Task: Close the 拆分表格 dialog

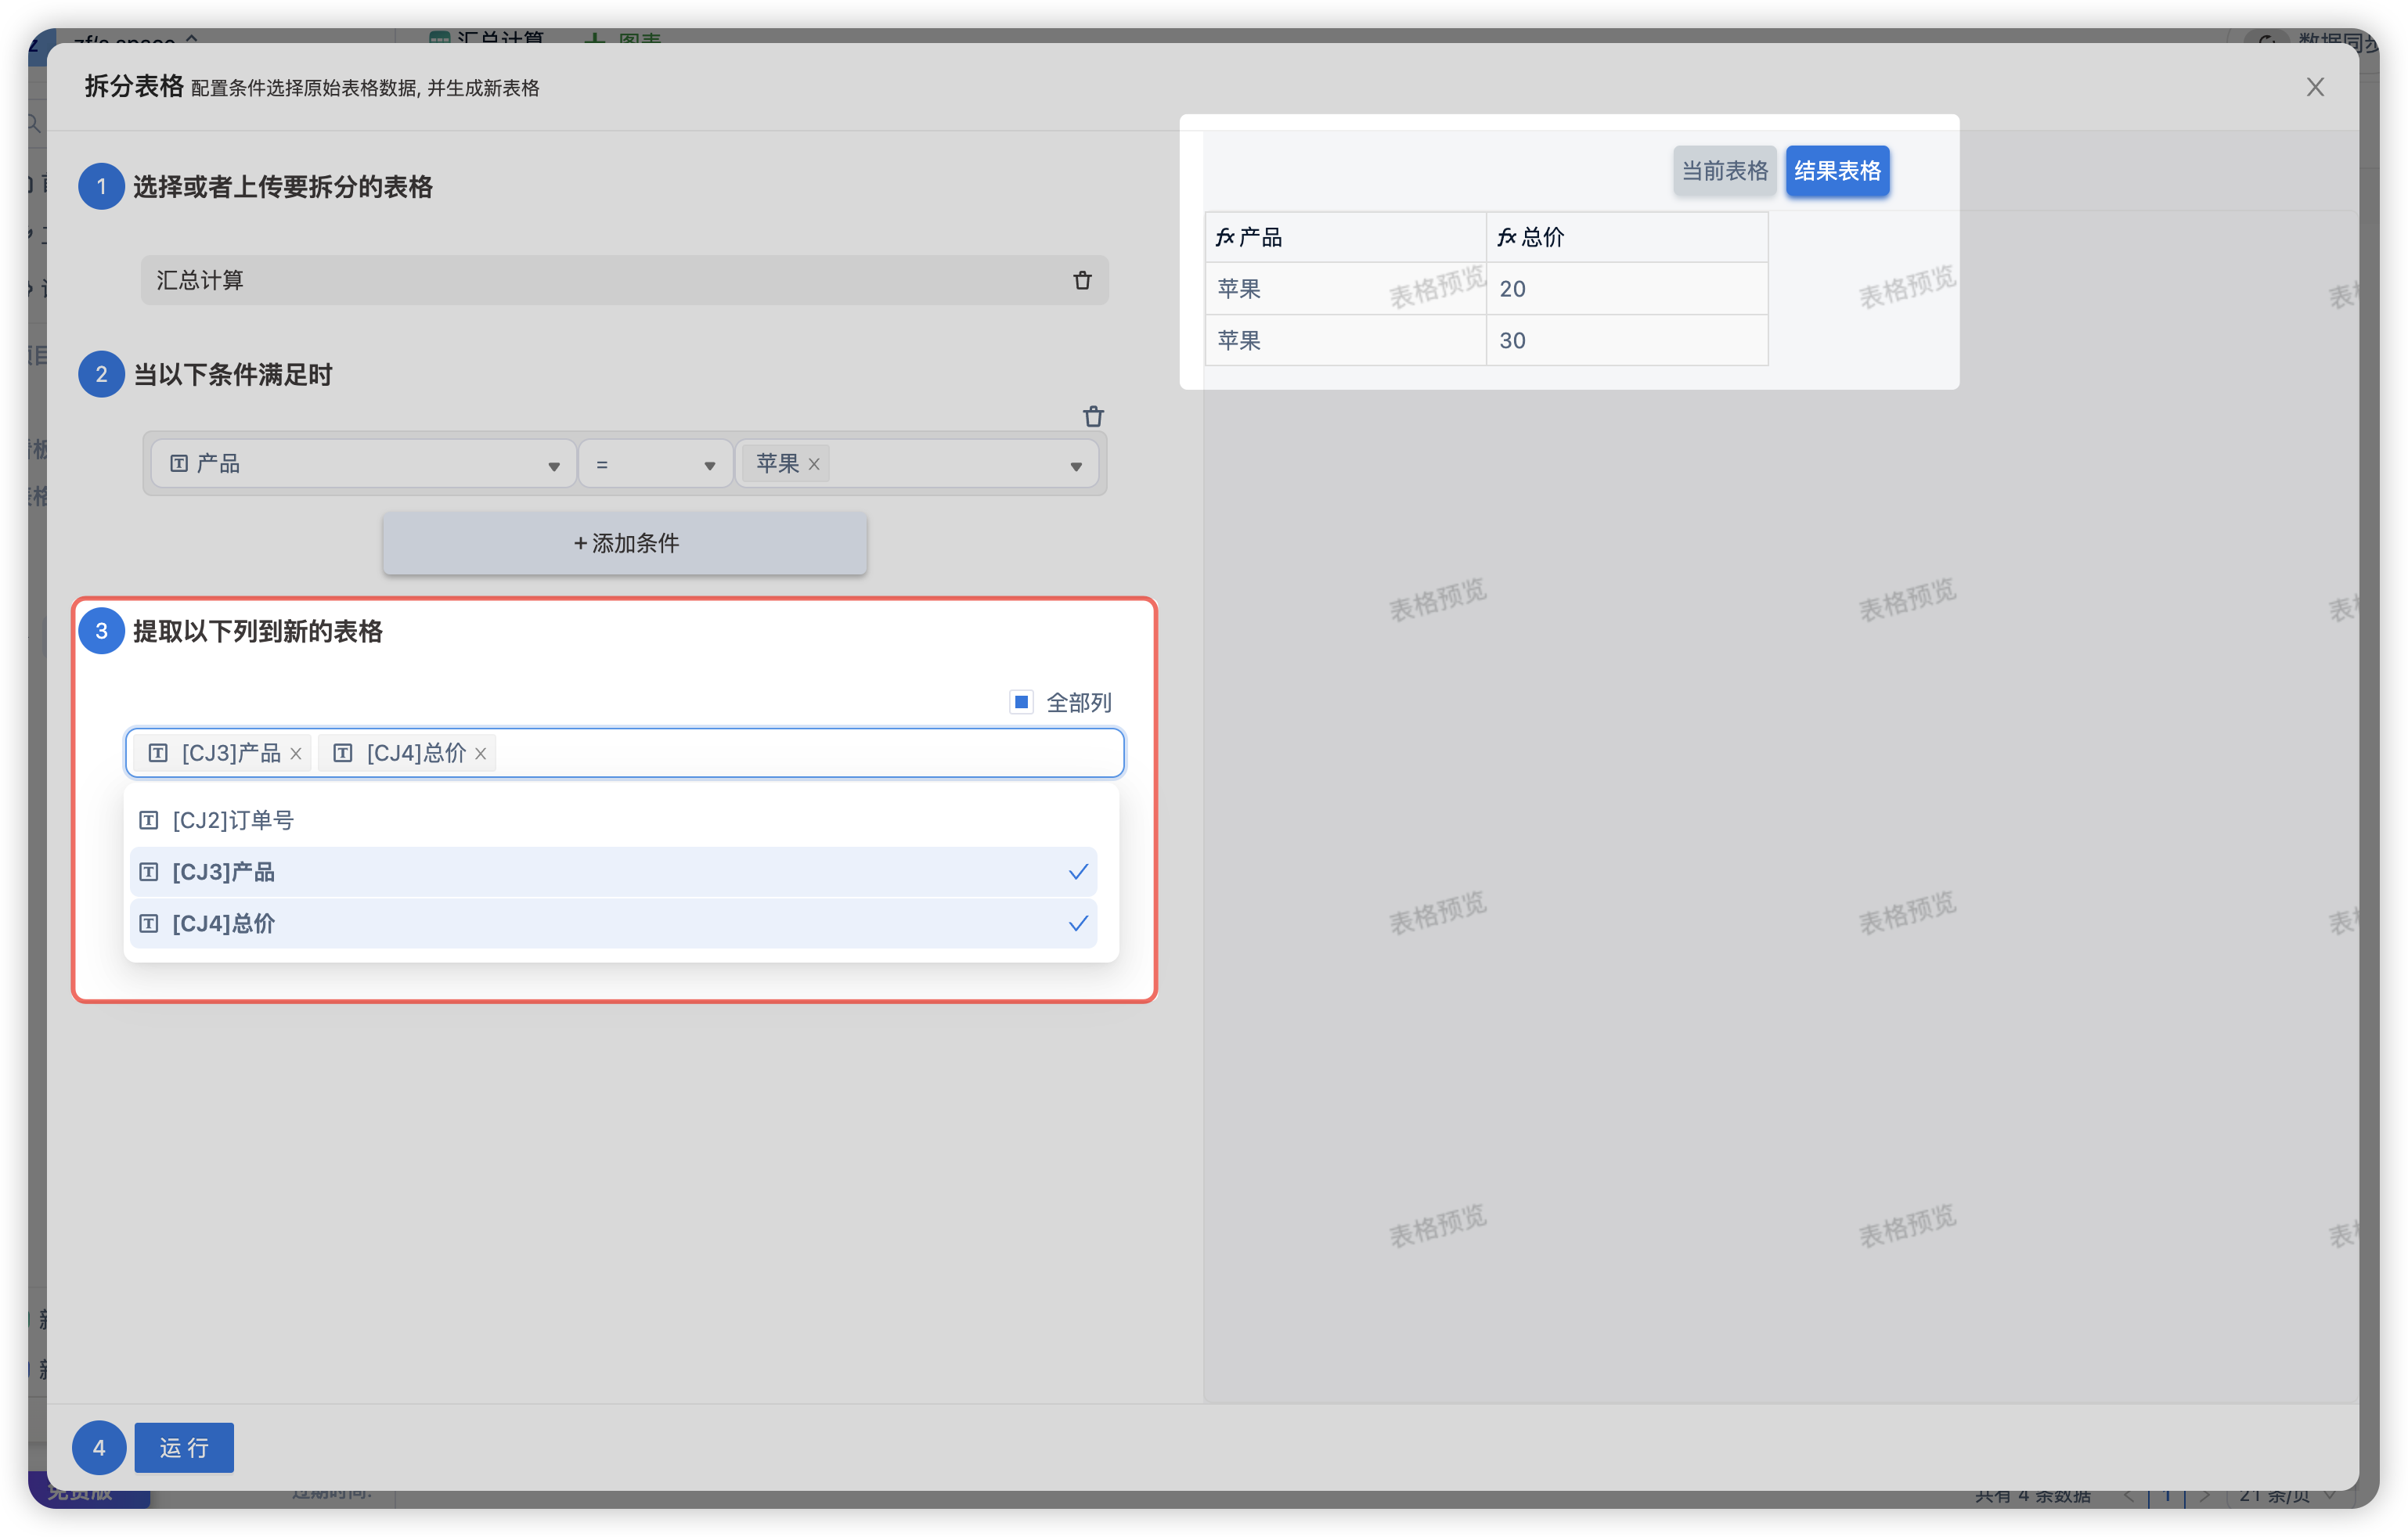Action: (x=2315, y=87)
